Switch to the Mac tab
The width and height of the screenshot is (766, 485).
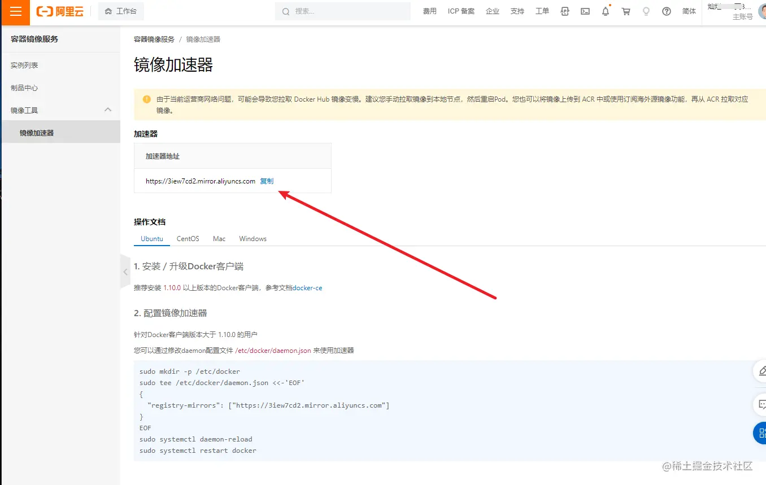click(219, 239)
